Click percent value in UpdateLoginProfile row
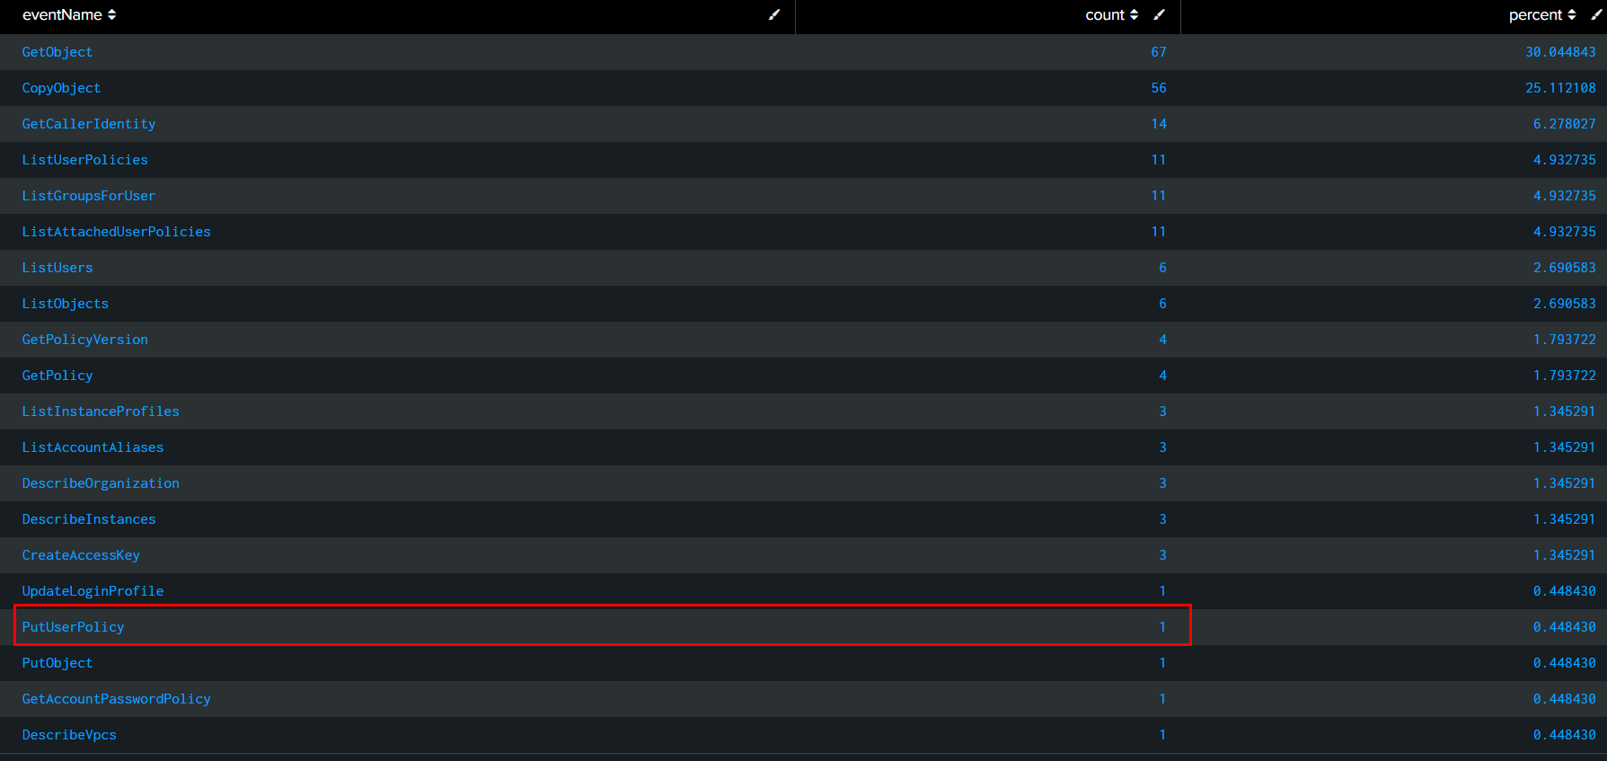This screenshot has height=761, width=1607. coord(1565,591)
